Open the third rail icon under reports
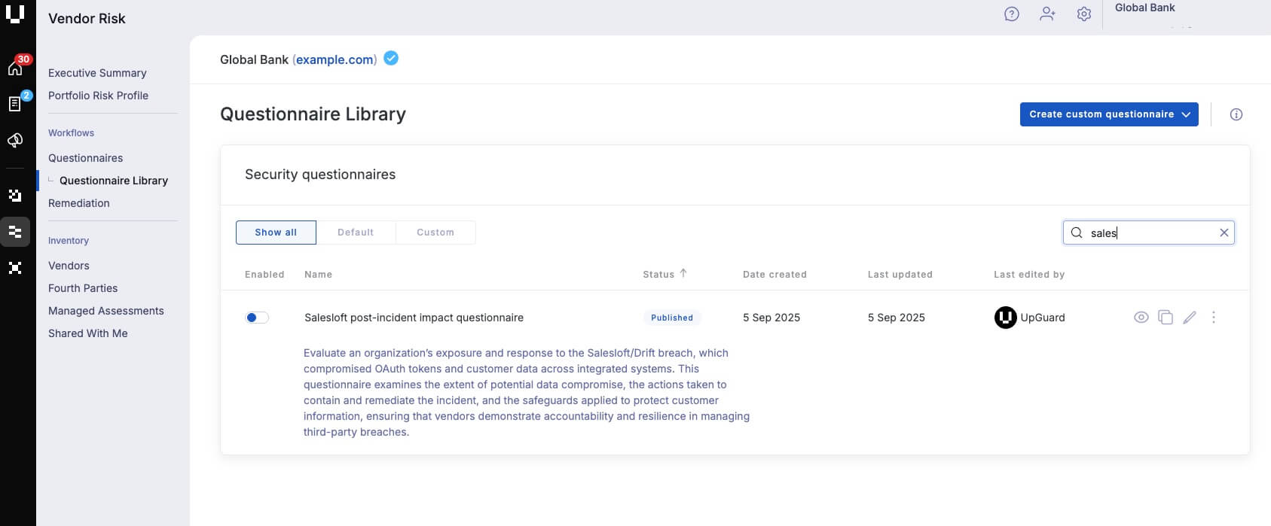This screenshot has height=526, width=1271. click(x=15, y=140)
